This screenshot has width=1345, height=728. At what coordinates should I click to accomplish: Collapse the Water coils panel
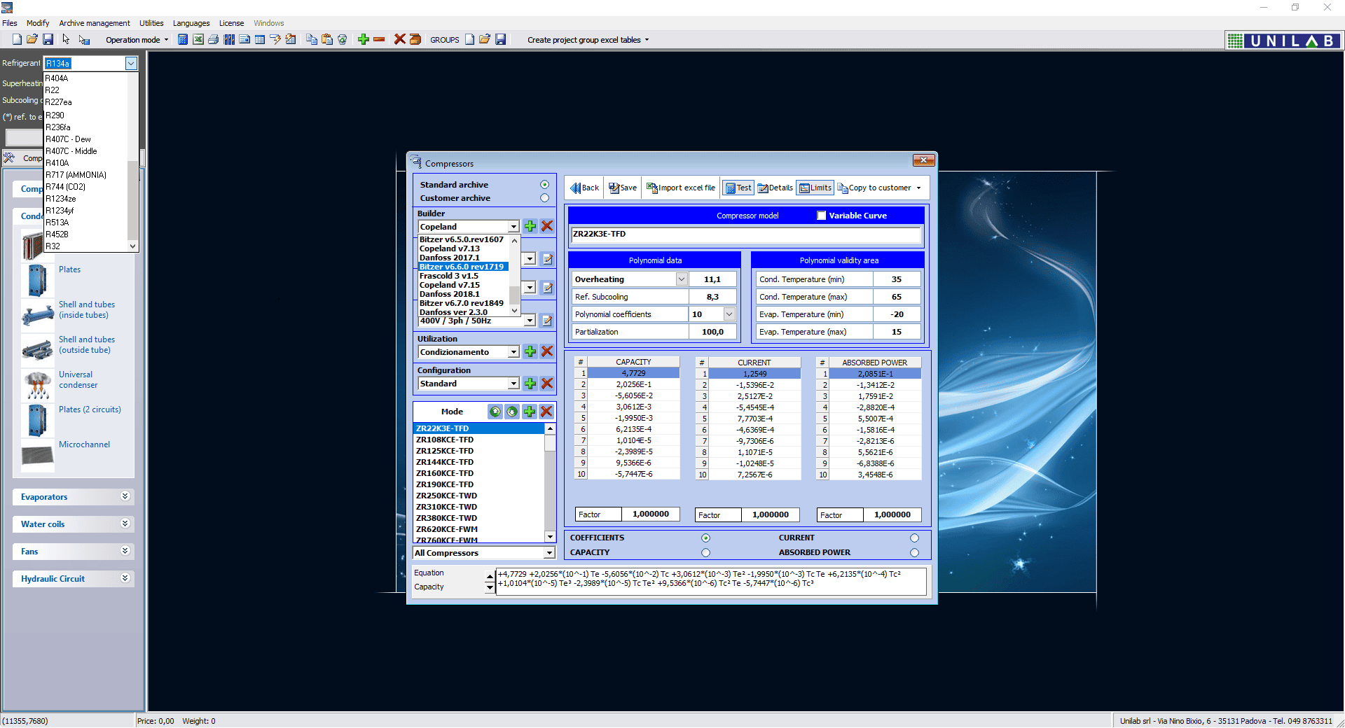pyautogui.click(x=125, y=524)
